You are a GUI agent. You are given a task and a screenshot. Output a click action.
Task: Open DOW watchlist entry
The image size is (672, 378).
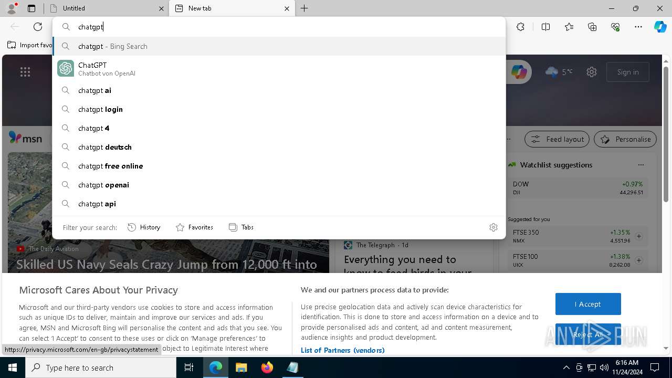coord(577,188)
